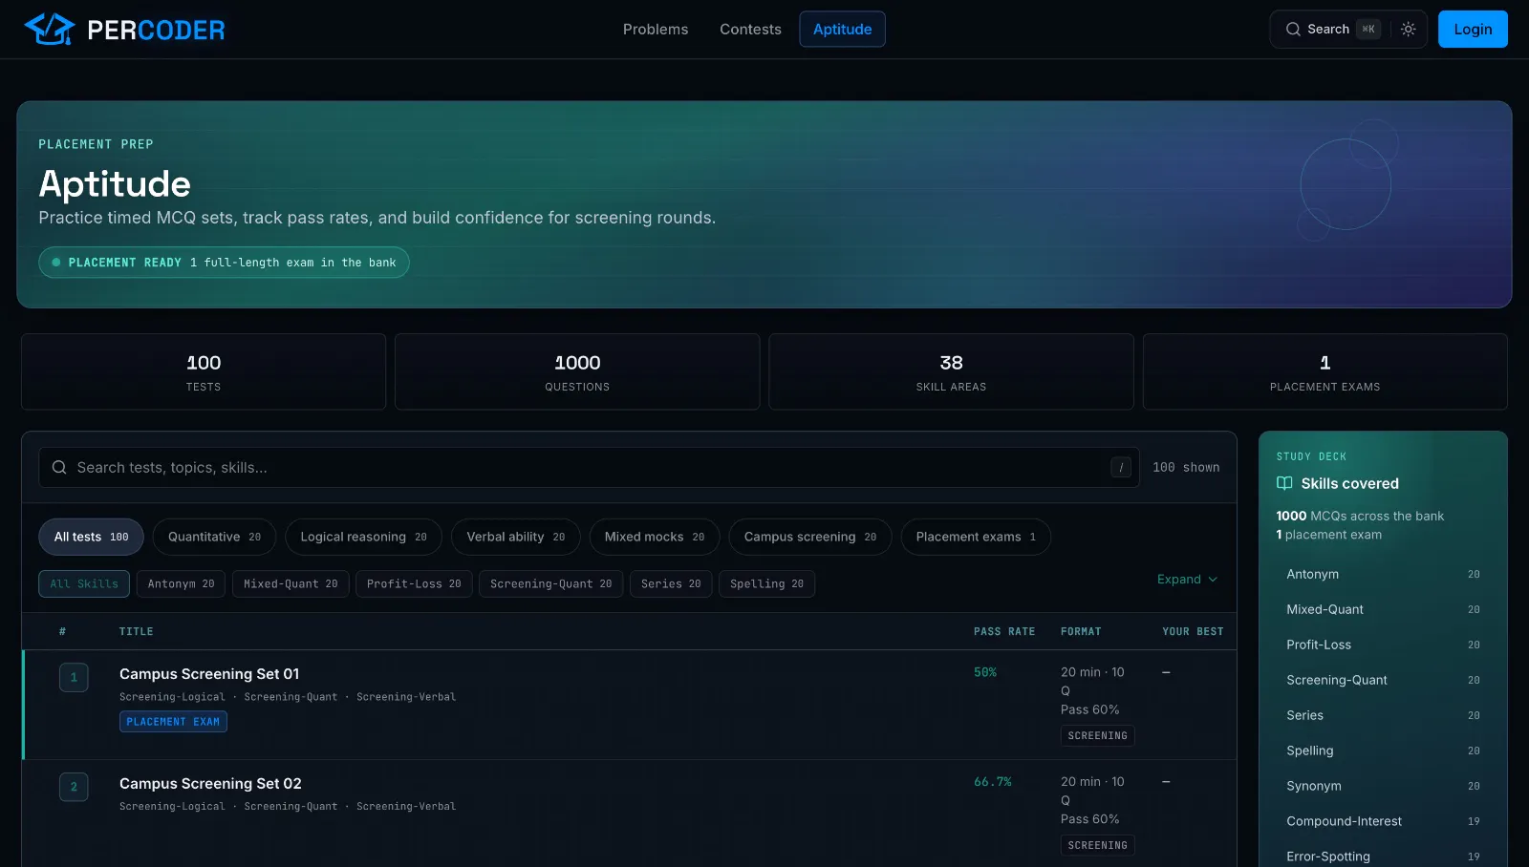Image resolution: width=1529 pixels, height=867 pixels.
Task: Select Spelling in the Skills covered list
Action: coord(1383,751)
